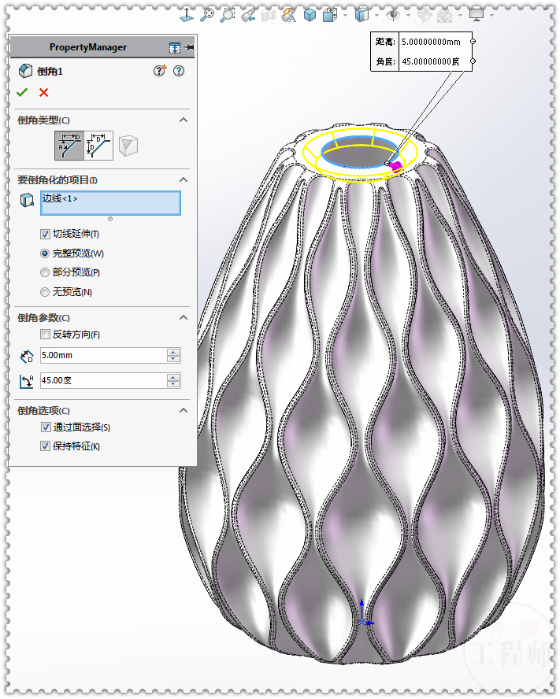Decrease angle with 45.00度 down spinner
This screenshot has height=699, width=560.
(173, 384)
